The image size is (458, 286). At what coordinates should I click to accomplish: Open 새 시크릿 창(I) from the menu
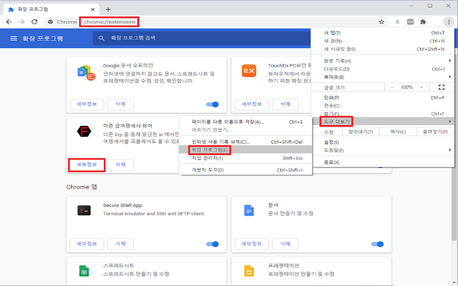[x=382, y=49]
